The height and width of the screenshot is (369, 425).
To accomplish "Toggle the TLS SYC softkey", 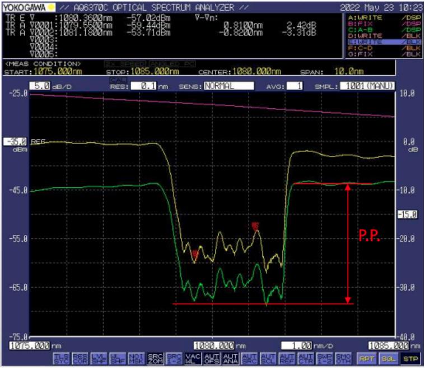I will coord(62,358).
